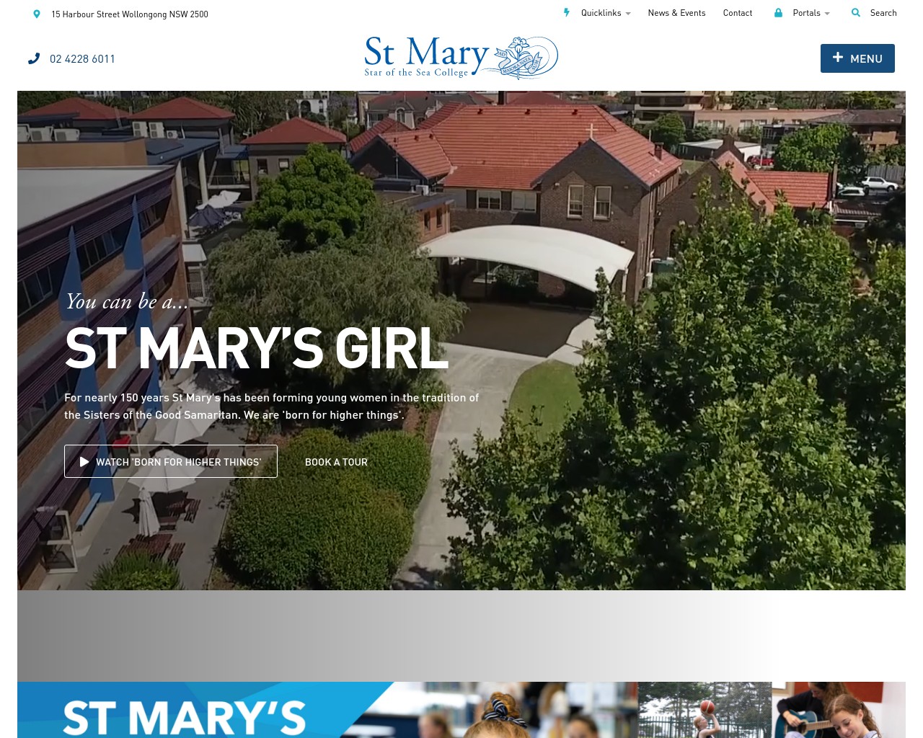The height and width of the screenshot is (738, 923).
Task: Open the News & Events page
Action: tap(676, 12)
